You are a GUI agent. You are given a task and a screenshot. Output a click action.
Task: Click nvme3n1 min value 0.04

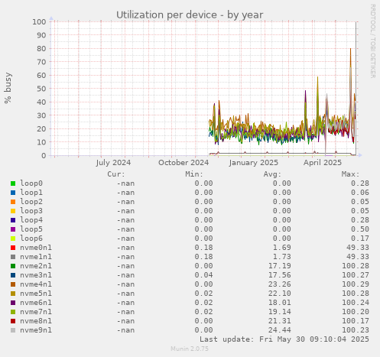point(203,275)
